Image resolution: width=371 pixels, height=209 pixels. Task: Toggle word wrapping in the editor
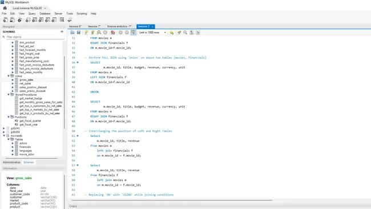point(198,33)
